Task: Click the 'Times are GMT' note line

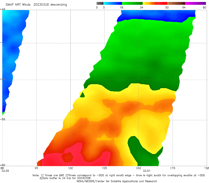Action: coord(119,175)
